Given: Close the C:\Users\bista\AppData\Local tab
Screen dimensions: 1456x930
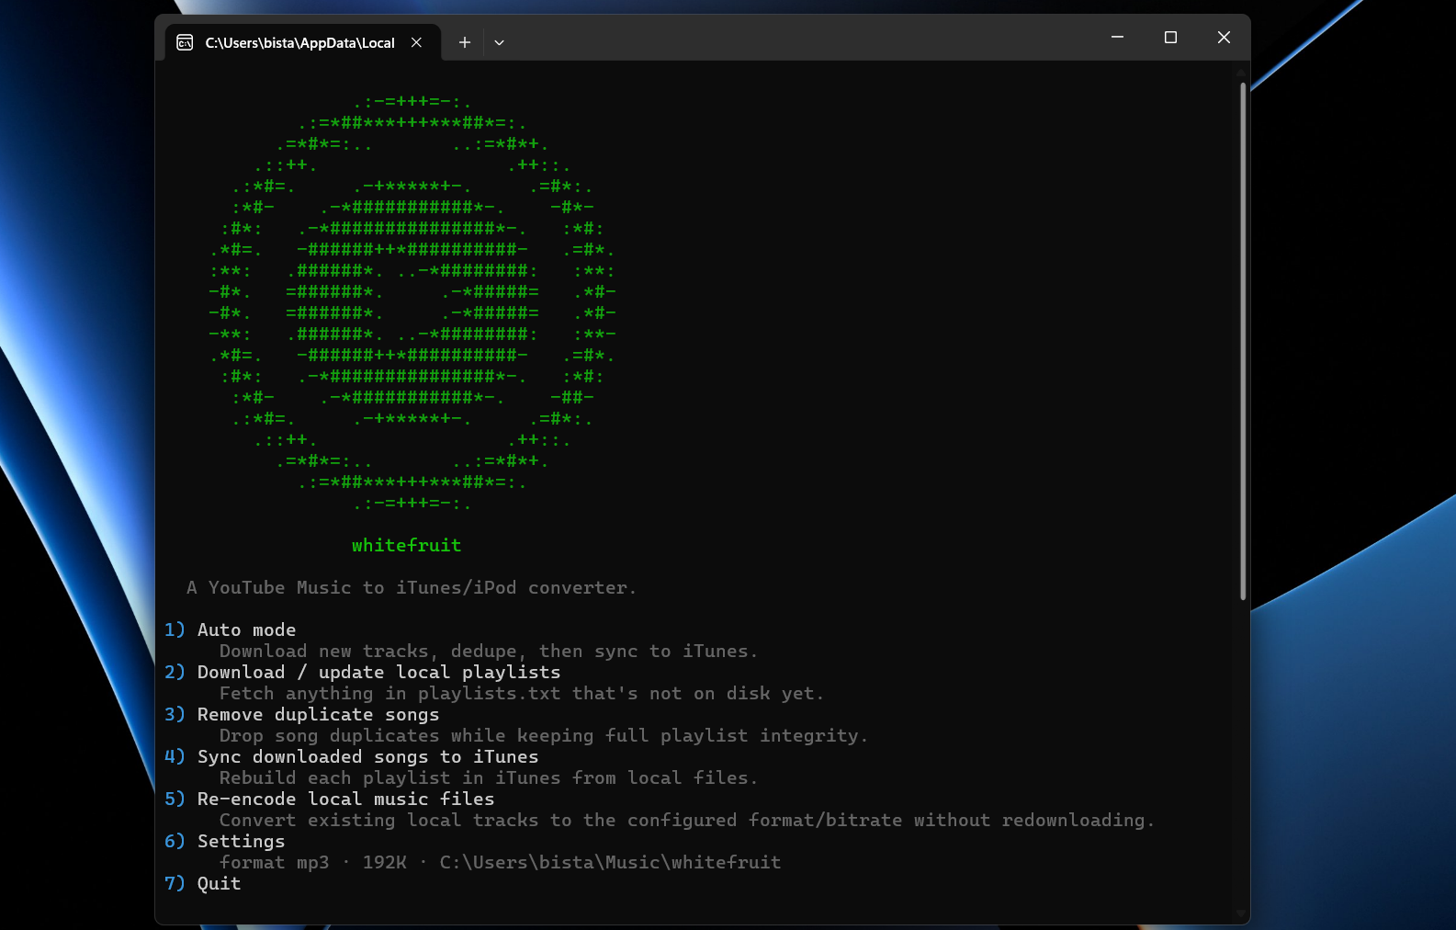Looking at the screenshot, I should 416,42.
